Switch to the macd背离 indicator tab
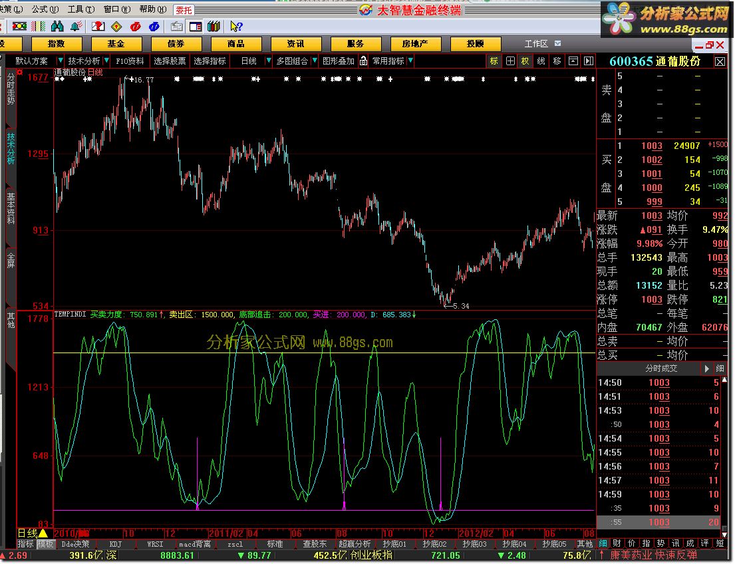This screenshot has width=735, height=564. pos(195,544)
